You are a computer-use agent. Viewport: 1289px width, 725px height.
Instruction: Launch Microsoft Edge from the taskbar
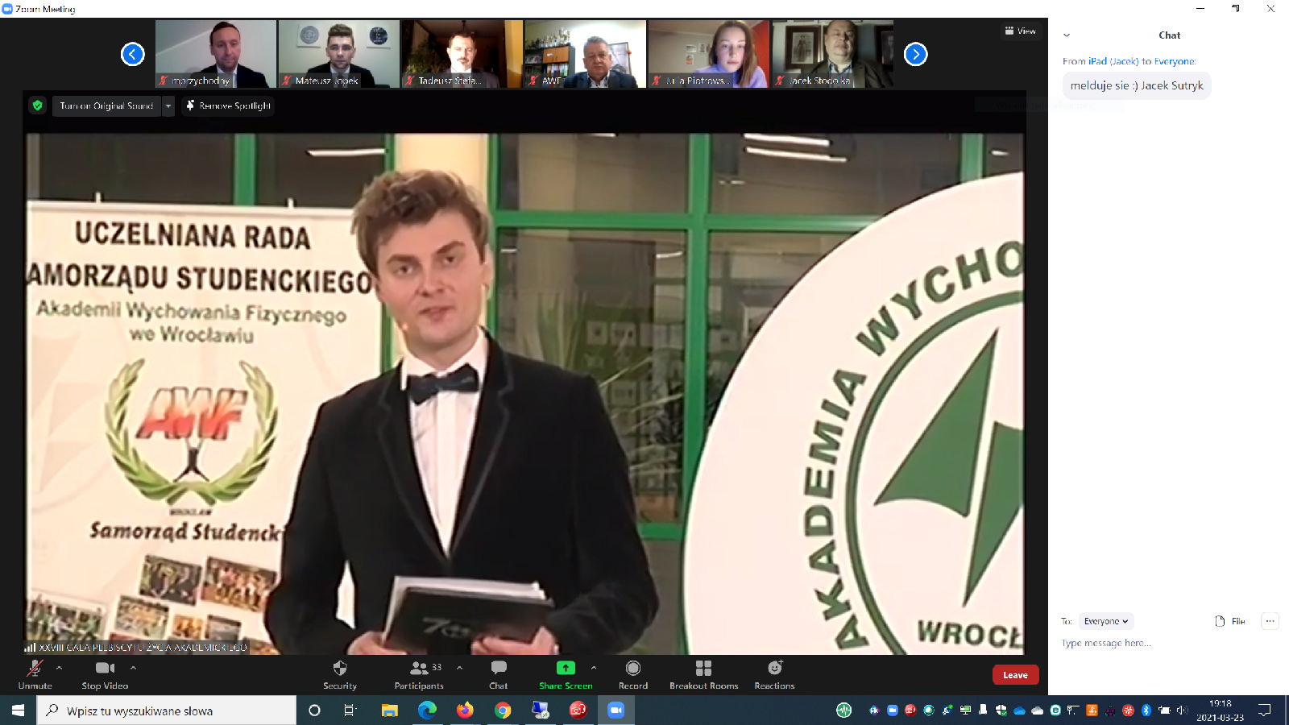[x=427, y=710]
